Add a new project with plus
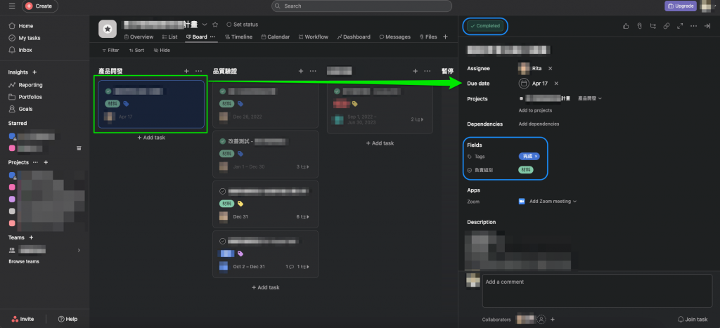 coord(46,162)
